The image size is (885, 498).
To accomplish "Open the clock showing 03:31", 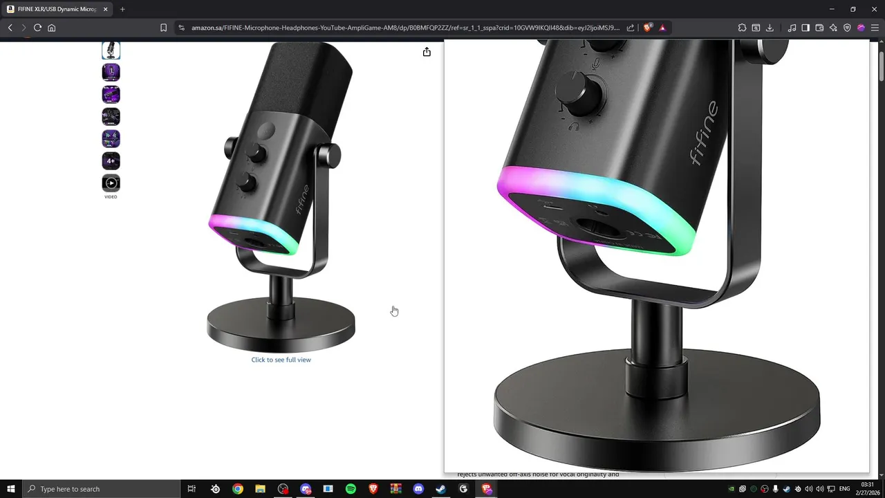I will pos(867,488).
